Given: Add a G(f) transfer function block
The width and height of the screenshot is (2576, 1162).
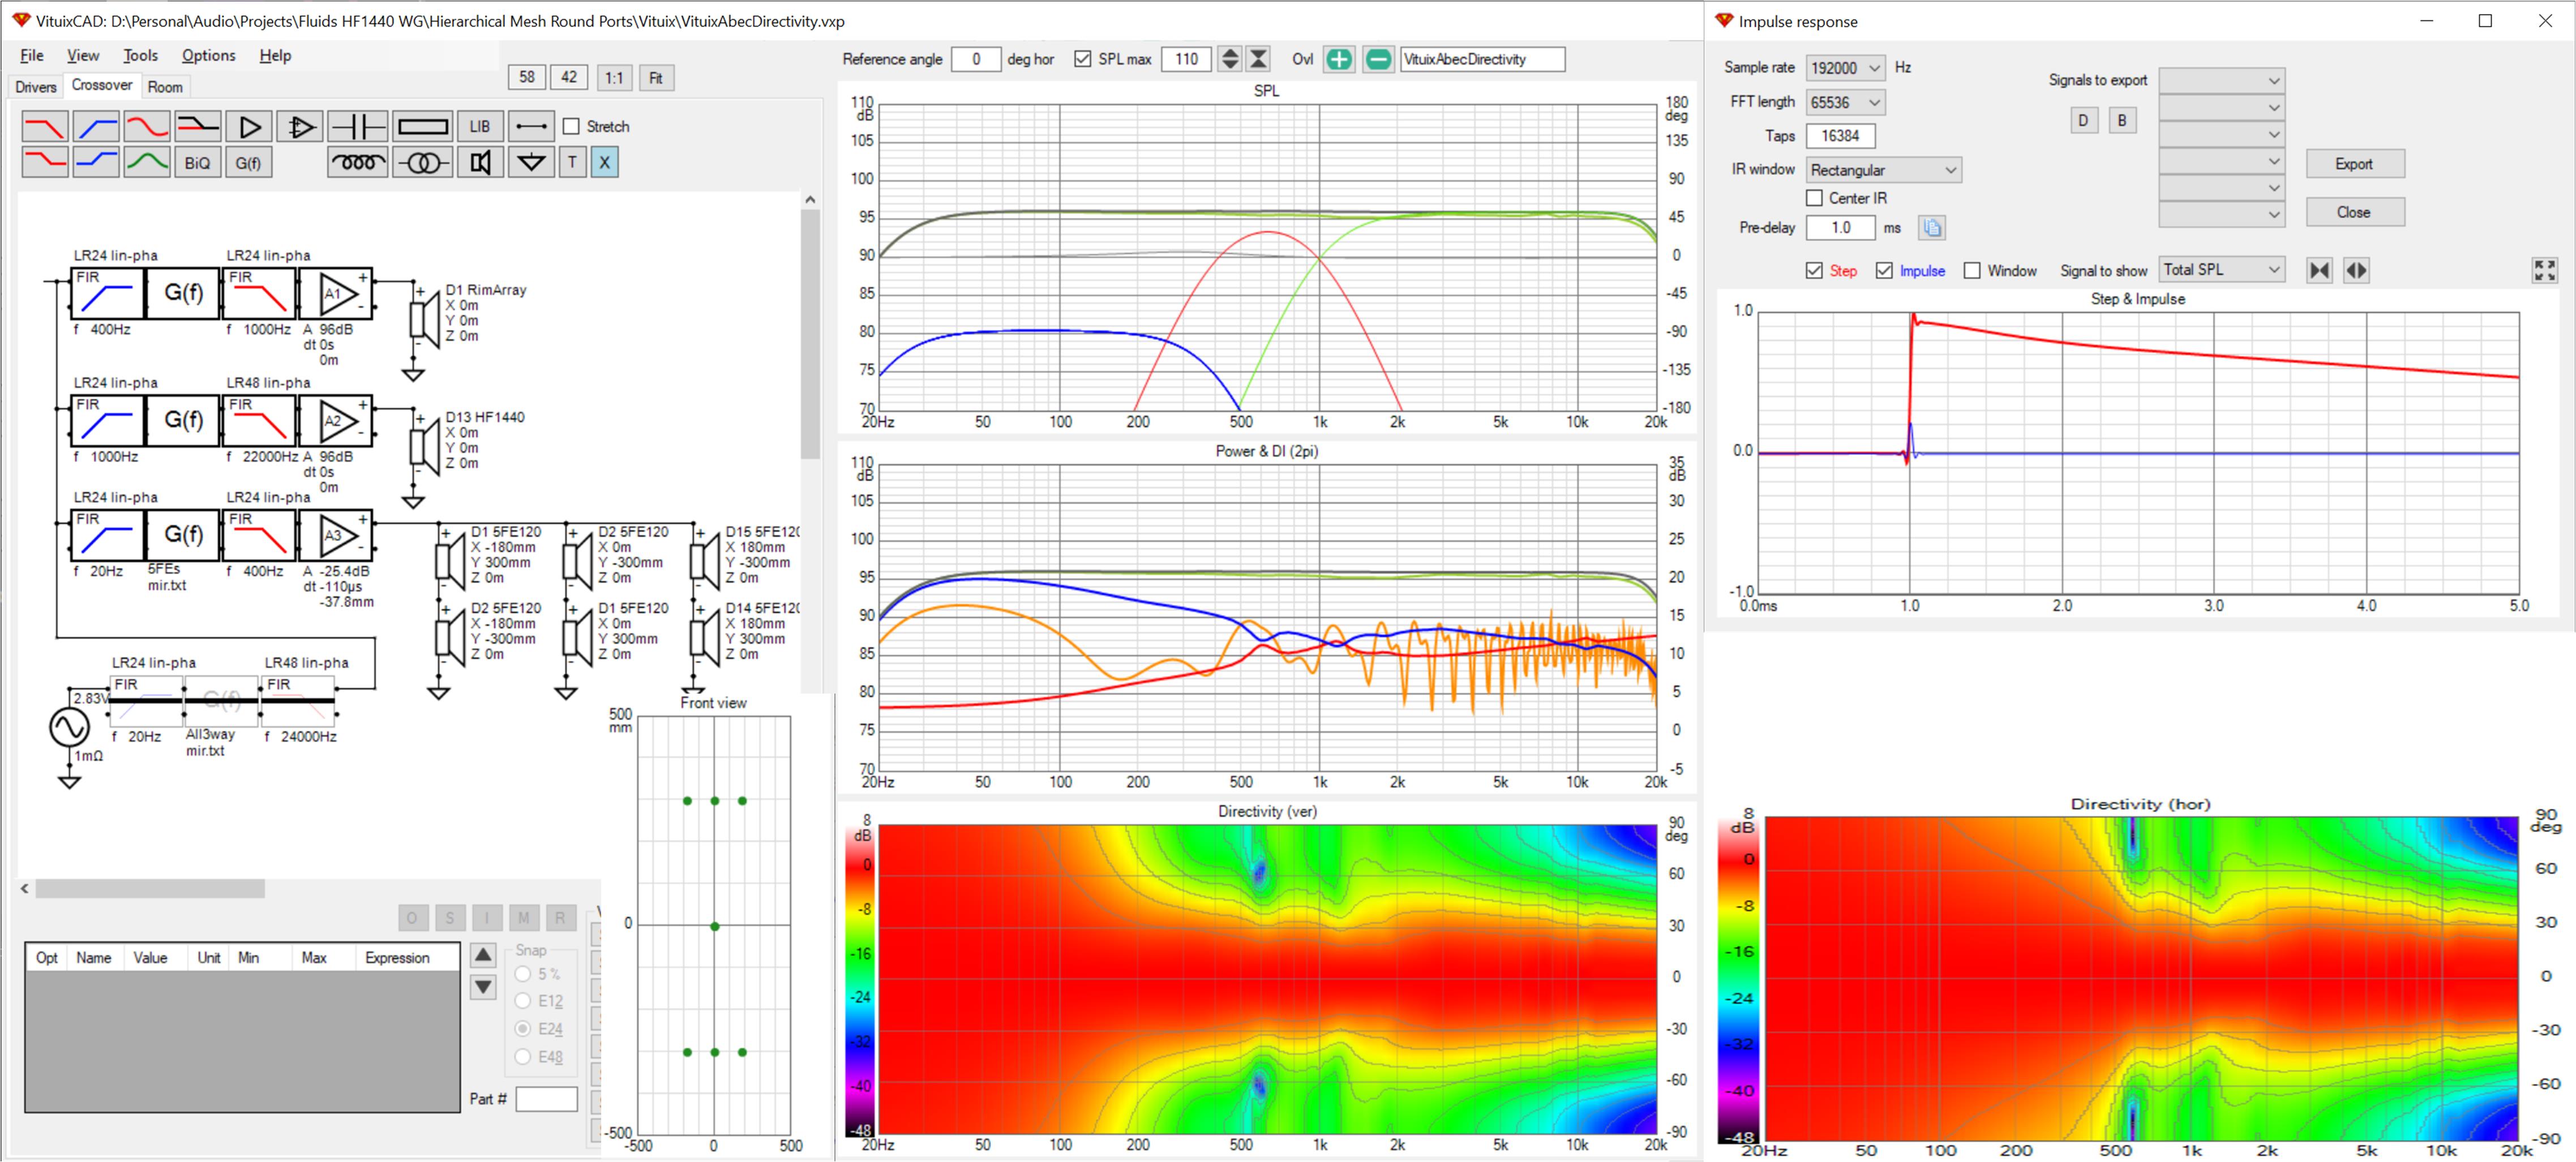Looking at the screenshot, I should [x=249, y=162].
